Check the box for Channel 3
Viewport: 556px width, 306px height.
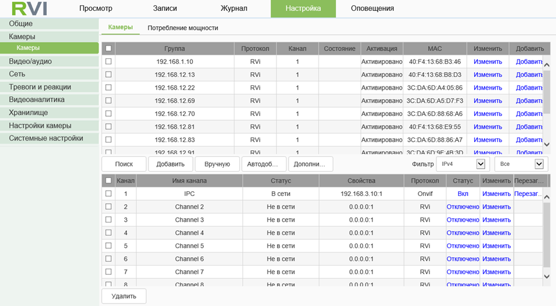[108, 219]
